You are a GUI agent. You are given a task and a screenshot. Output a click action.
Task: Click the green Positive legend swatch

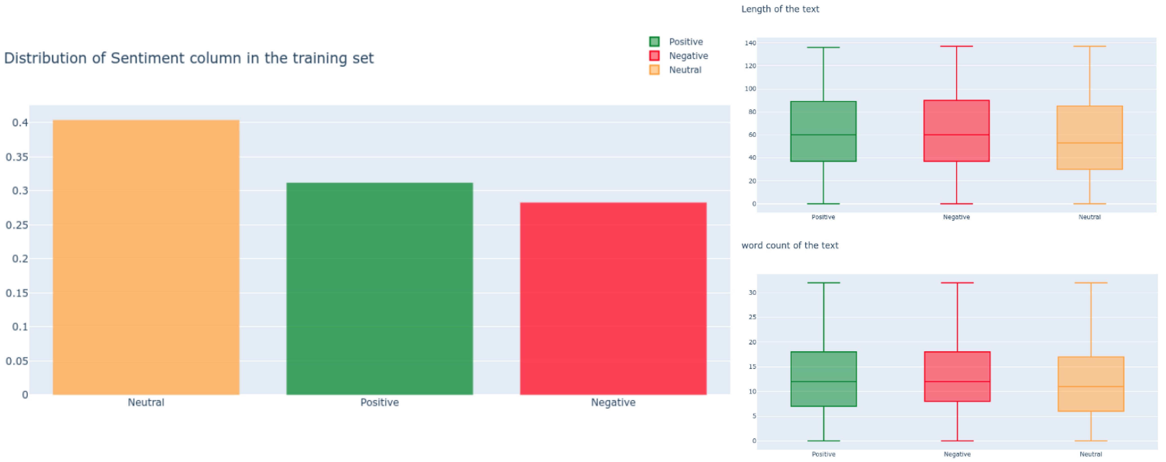pyautogui.click(x=654, y=42)
